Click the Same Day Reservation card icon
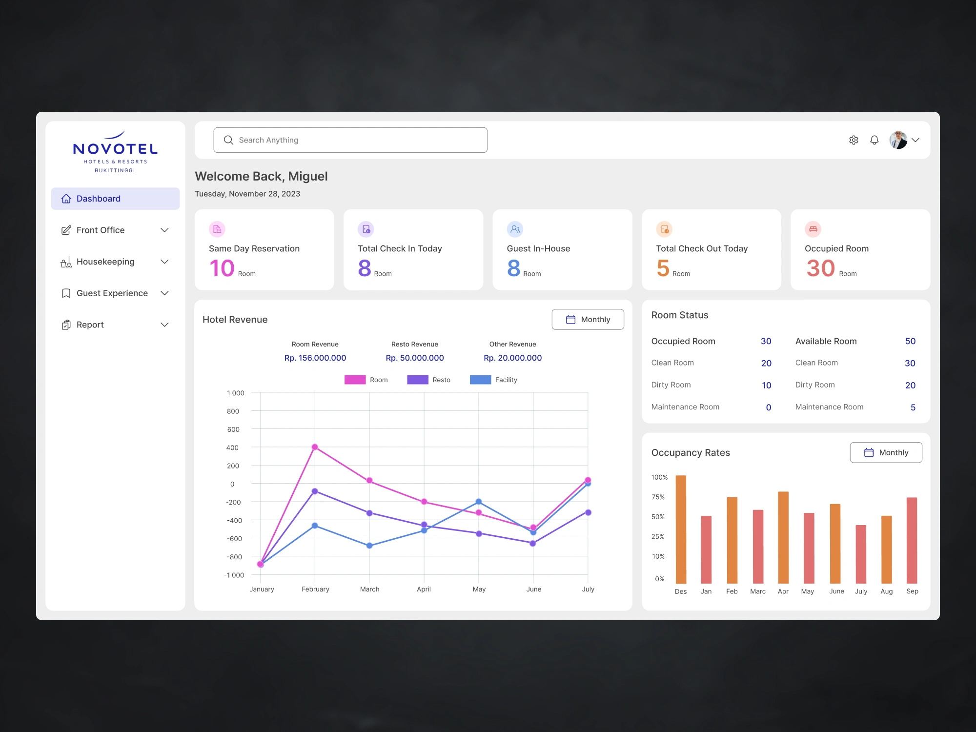This screenshot has width=976, height=732. 217,229
